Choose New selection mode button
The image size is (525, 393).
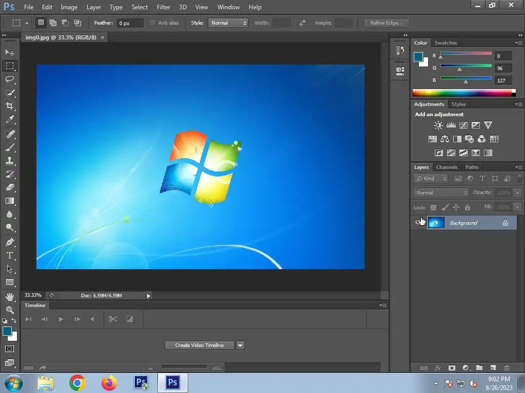[x=41, y=23]
